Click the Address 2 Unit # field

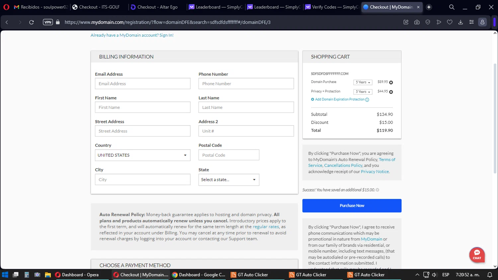coord(246,131)
